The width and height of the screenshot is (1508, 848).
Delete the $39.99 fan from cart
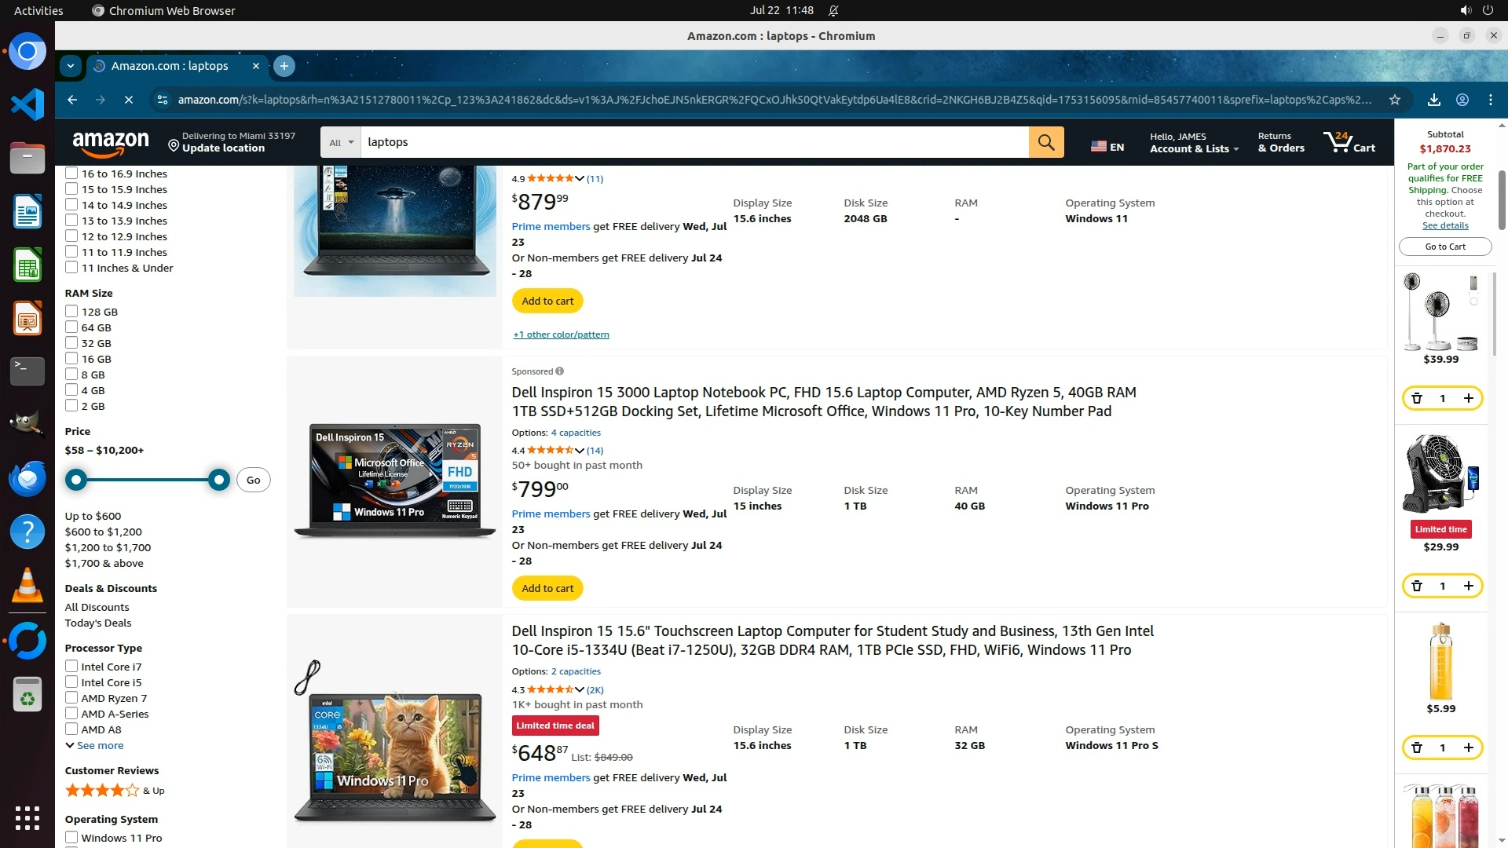click(x=1417, y=398)
